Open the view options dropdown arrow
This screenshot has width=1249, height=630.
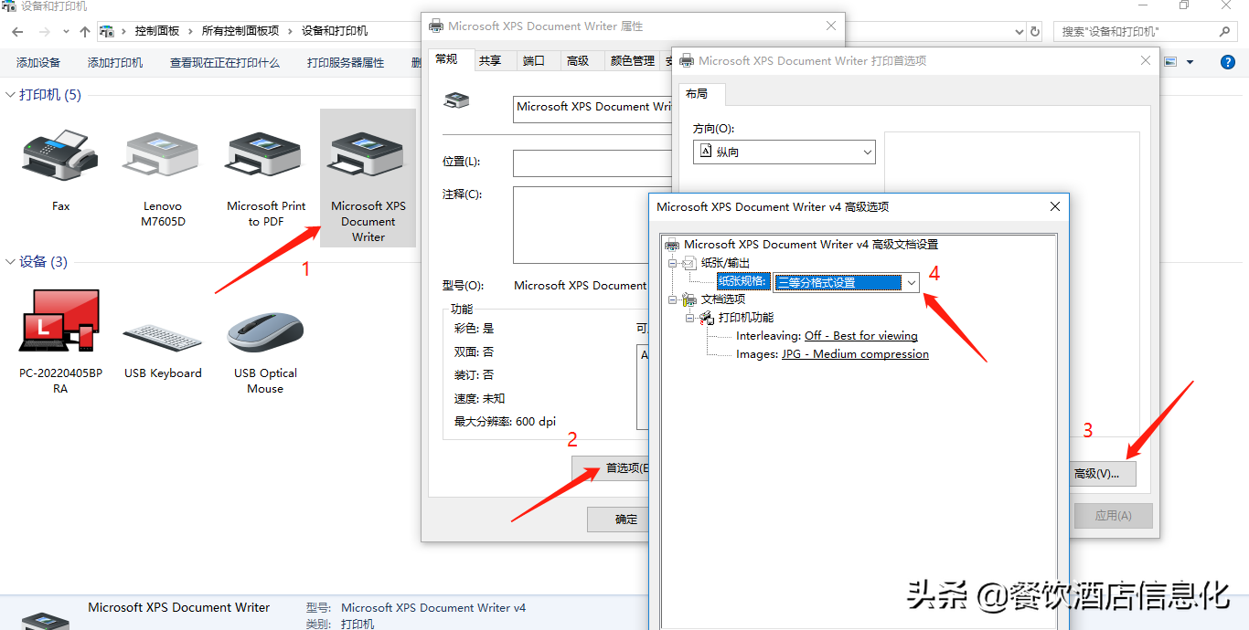tap(1190, 62)
